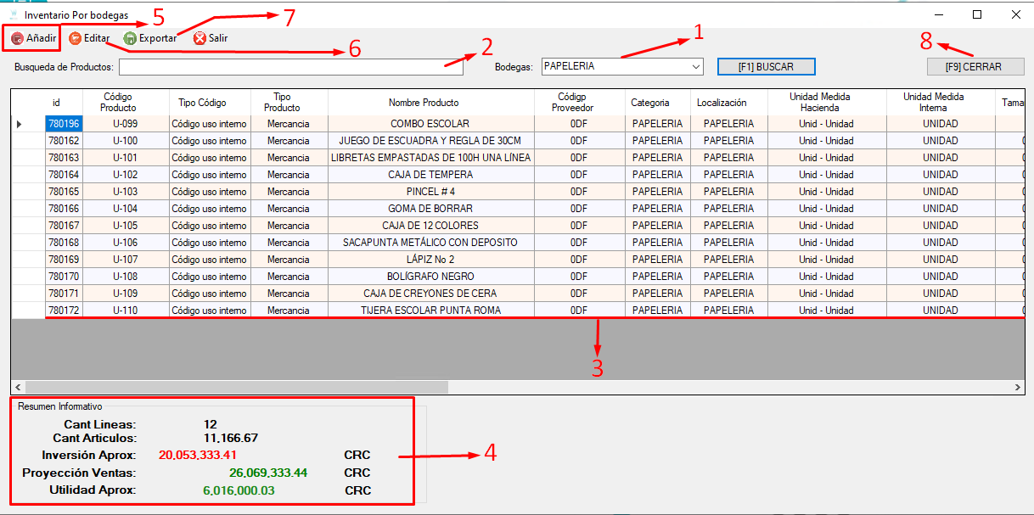Viewport: 1034px width, 515px height.
Task: Click the Añadir toolbar icon
Action: (x=18, y=38)
